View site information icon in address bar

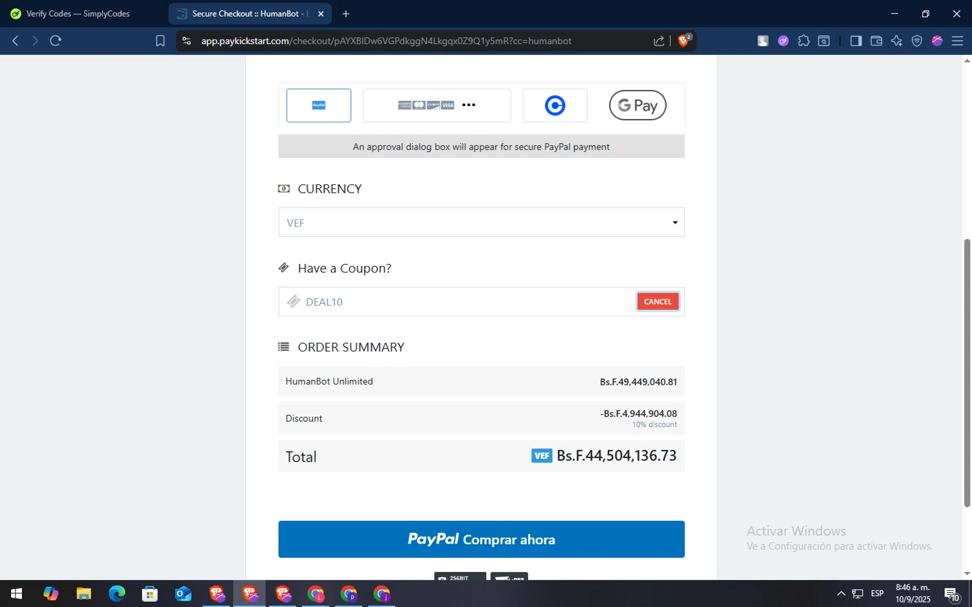pyautogui.click(x=187, y=41)
